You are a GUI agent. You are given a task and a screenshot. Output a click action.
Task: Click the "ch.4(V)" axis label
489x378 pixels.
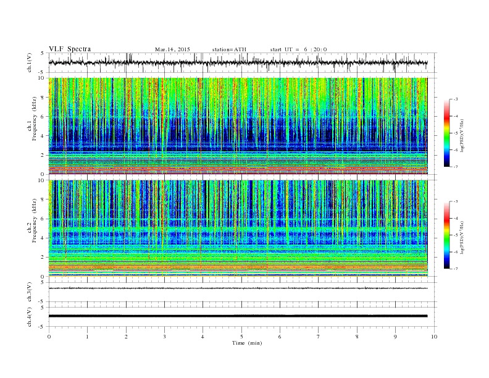pos(30,317)
